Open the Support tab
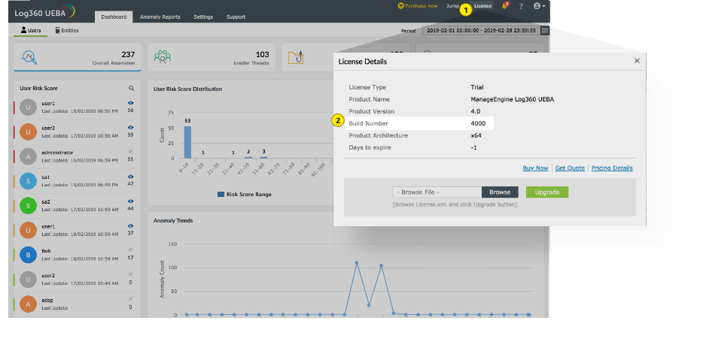The height and width of the screenshot is (348, 703). click(236, 17)
